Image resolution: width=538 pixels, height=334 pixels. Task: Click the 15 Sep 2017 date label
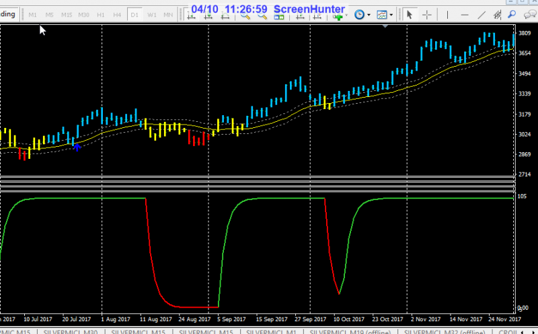coord(272,319)
